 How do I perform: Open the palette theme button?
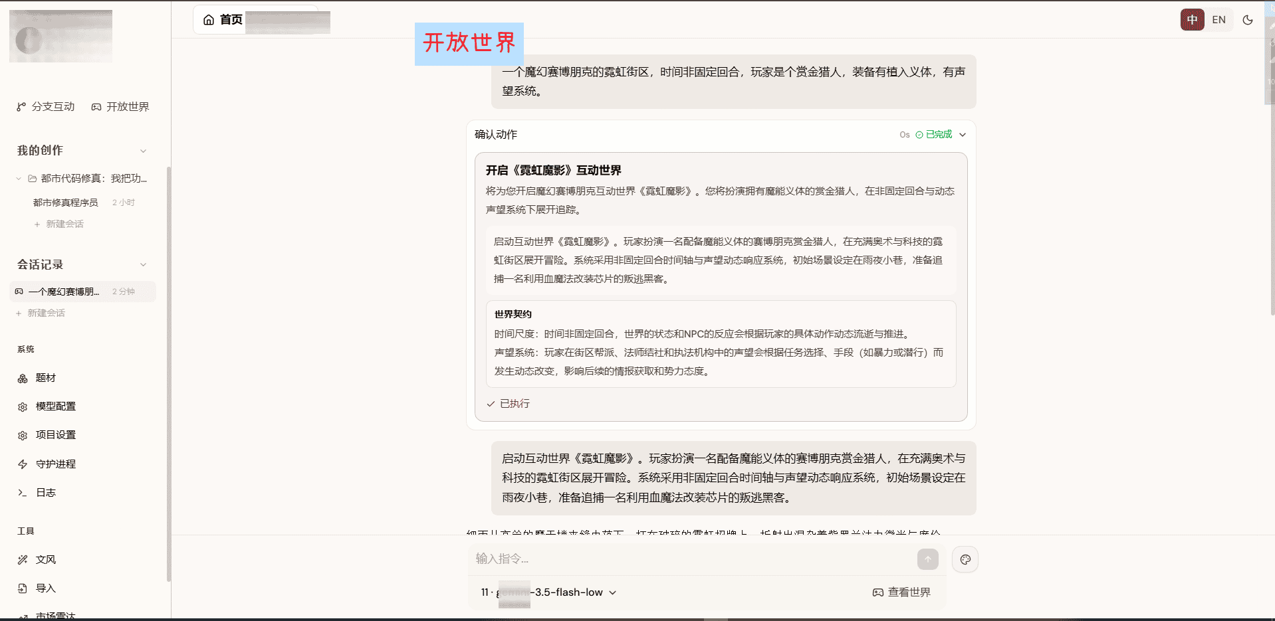tap(965, 559)
